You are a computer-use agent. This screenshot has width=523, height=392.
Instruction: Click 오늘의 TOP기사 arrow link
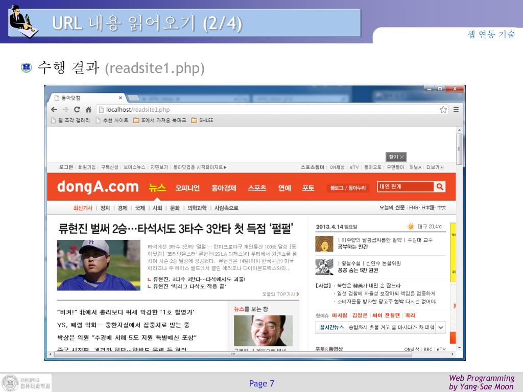[280, 294]
